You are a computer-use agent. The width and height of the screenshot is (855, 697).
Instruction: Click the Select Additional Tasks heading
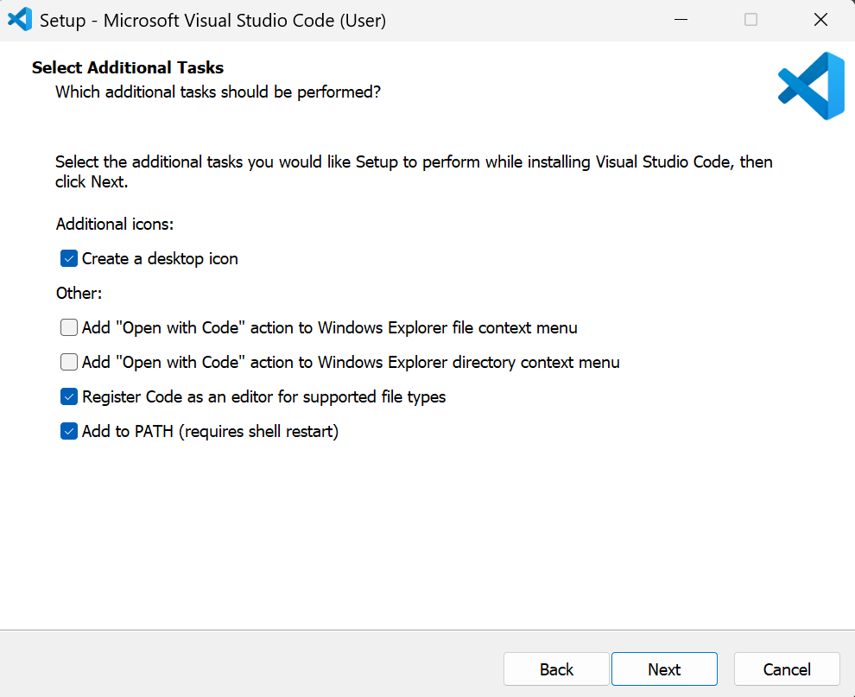point(128,67)
